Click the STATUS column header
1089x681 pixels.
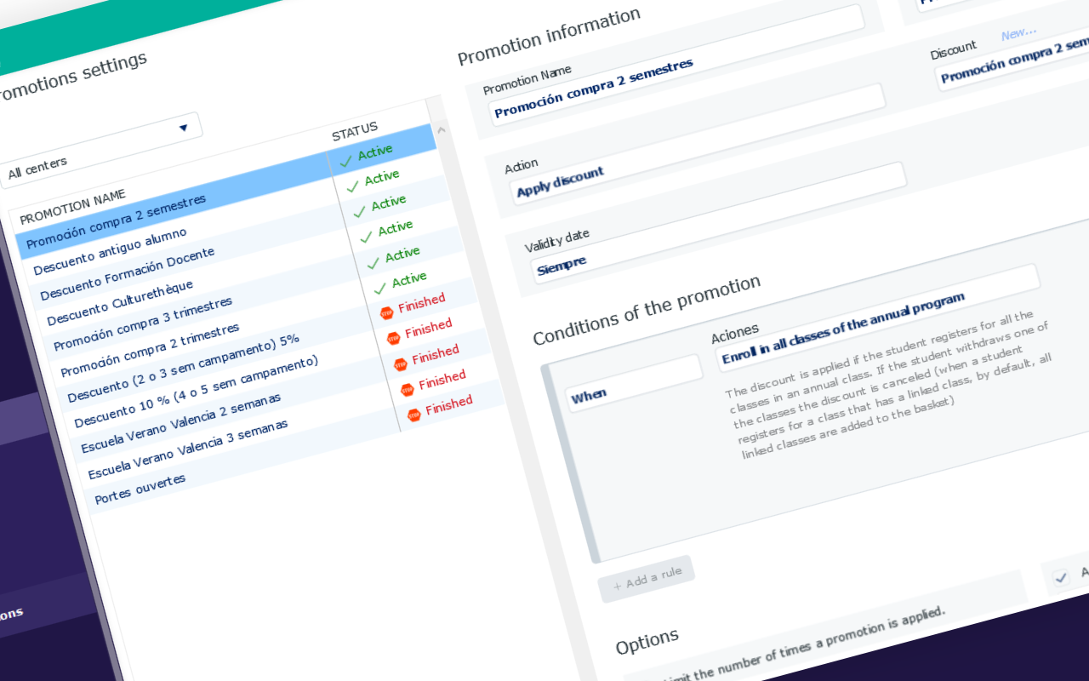[355, 131]
